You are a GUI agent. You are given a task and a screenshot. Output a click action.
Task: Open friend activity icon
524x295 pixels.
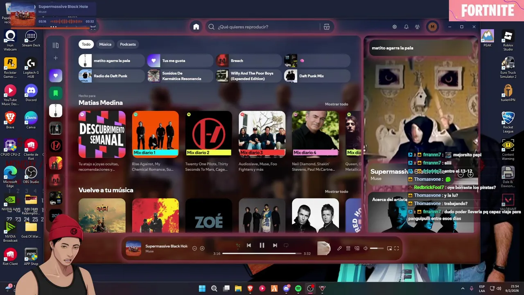point(417,27)
